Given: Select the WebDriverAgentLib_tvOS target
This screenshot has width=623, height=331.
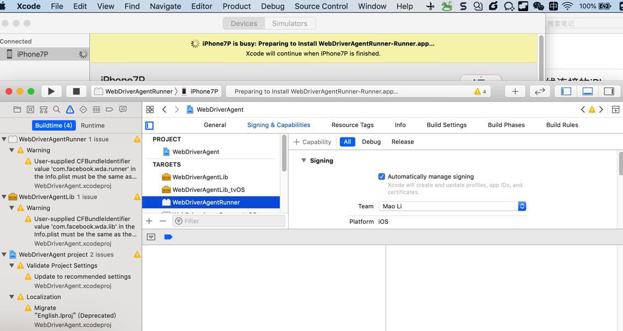Looking at the screenshot, I should click(211, 190).
